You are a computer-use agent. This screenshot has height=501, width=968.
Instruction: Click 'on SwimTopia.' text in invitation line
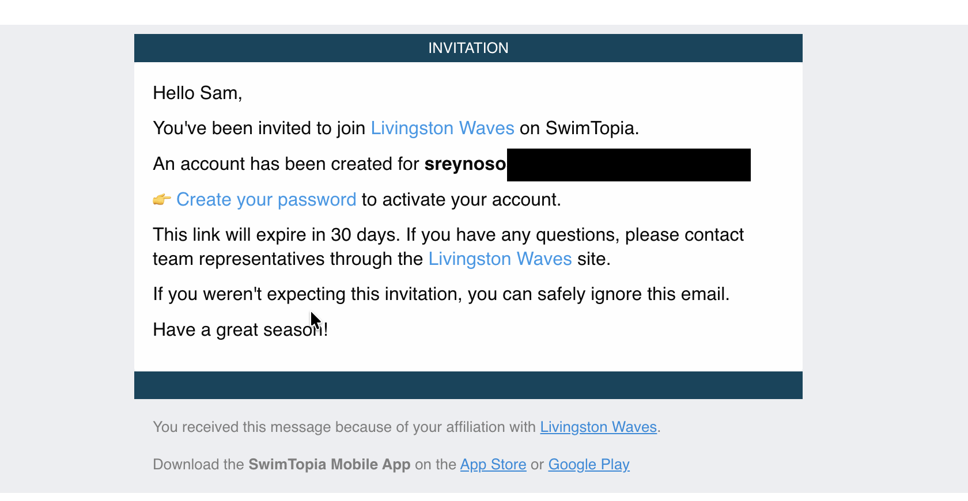tap(580, 128)
